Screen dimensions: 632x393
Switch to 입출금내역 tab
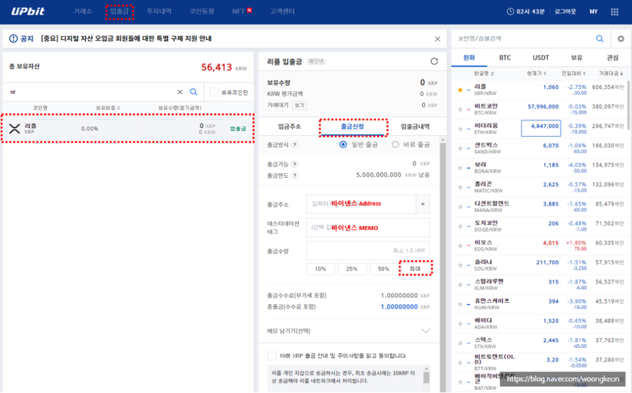[x=415, y=126]
